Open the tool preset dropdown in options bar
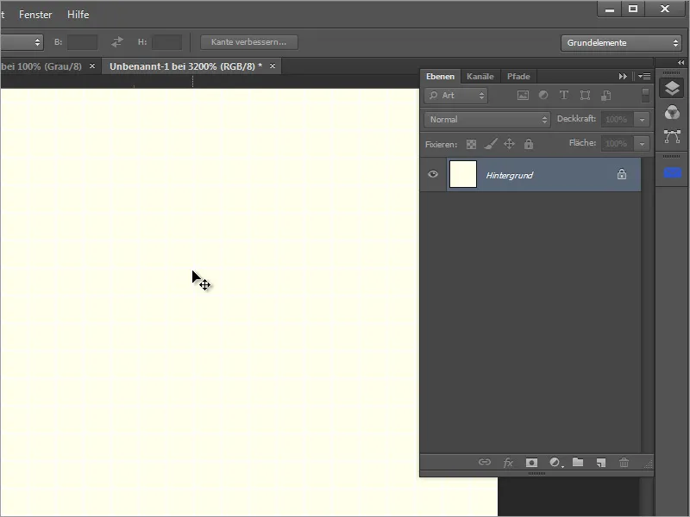This screenshot has width=690, height=517. click(x=22, y=42)
